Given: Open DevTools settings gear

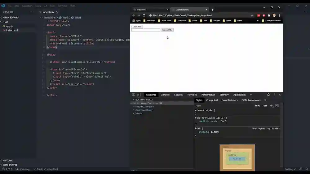Looking at the screenshot, I should coord(268,95).
